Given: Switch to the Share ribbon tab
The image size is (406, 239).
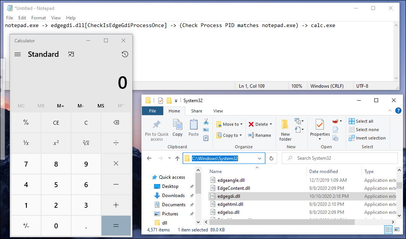Looking at the screenshot, I should tap(197, 111).
